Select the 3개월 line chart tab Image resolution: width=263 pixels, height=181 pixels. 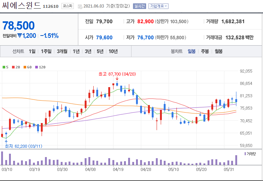(x=62, y=51)
